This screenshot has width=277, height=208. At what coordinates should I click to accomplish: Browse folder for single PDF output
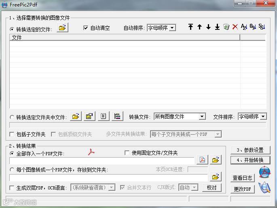coord(216,160)
